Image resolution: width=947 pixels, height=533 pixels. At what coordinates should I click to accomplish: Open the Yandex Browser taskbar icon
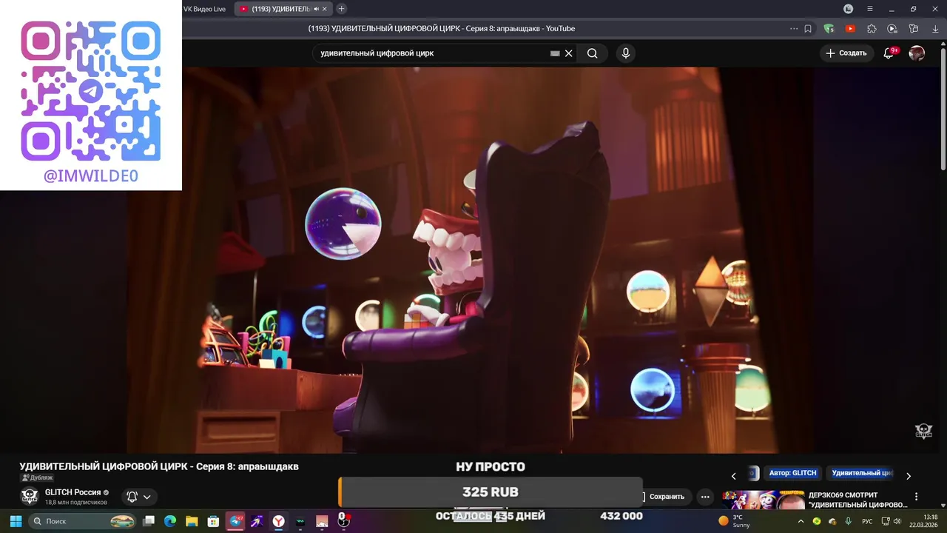pyautogui.click(x=278, y=521)
